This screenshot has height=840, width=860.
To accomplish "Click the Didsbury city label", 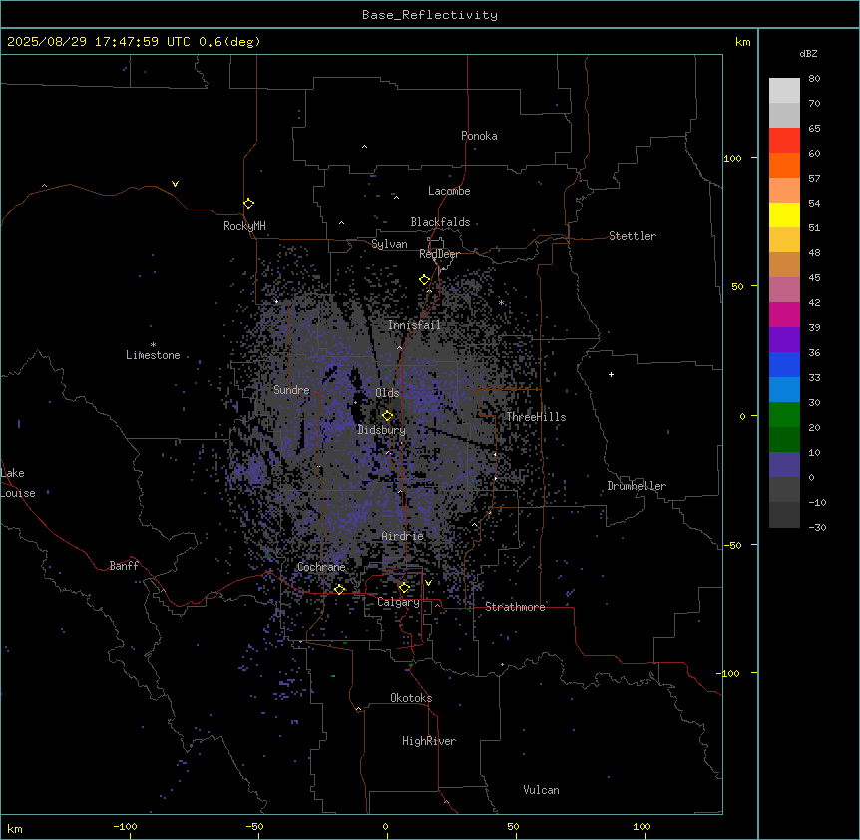I will click(382, 430).
